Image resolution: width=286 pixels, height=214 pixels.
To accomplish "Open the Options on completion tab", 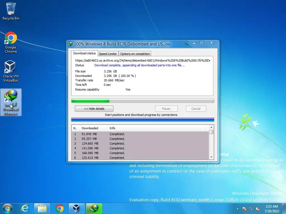I will [x=135, y=54].
